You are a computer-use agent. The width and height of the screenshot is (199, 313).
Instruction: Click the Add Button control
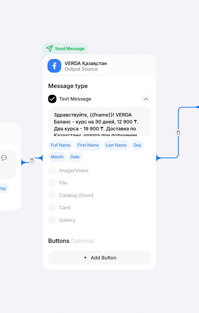99,258
